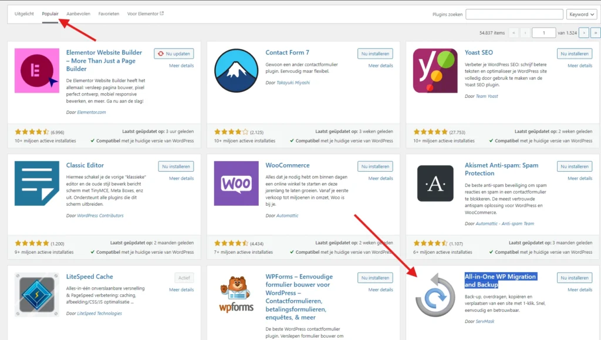Select the Favorieten tab

[109, 13]
